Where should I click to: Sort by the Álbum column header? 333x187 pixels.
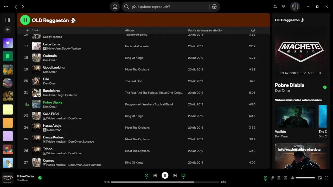(x=129, y=30)
